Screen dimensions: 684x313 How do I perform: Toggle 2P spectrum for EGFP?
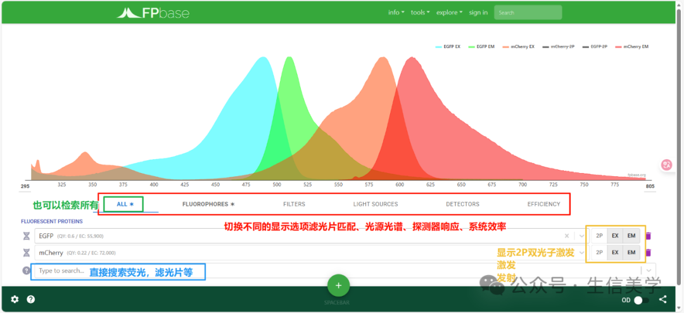tap(599, 236)
